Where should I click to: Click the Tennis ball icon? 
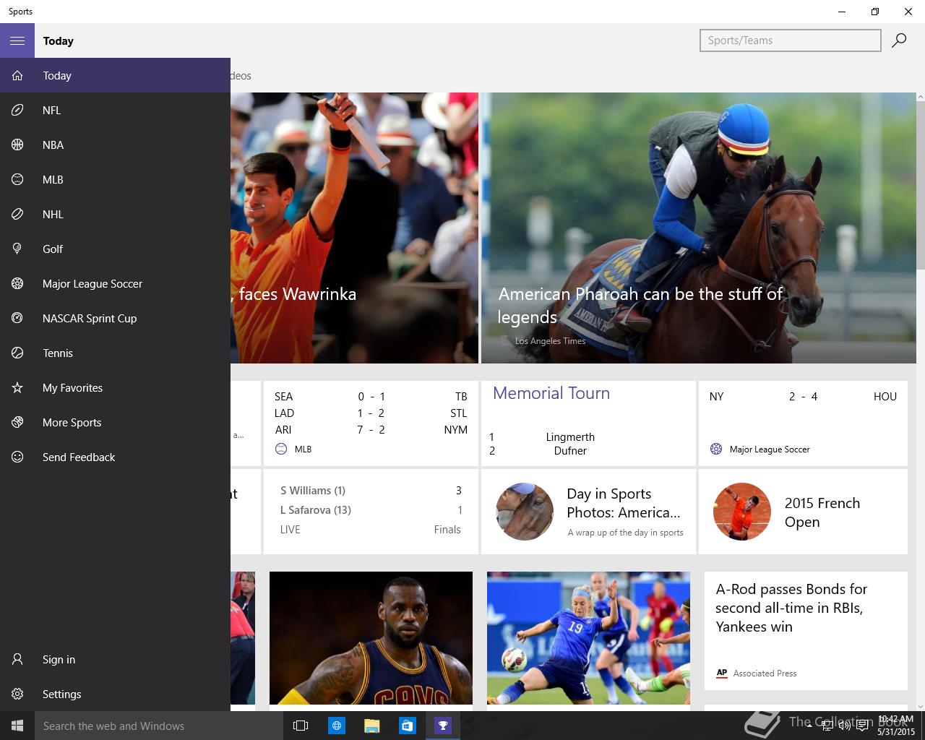17,353
